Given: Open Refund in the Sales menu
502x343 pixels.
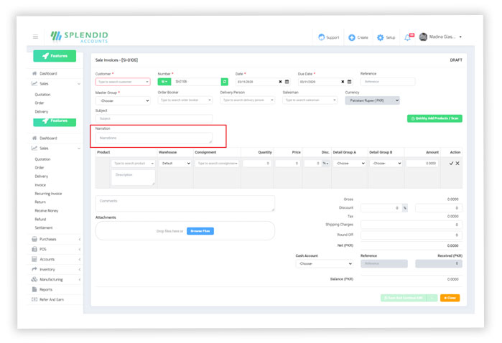Looking at the screenshot, I should tap(40, 219).
